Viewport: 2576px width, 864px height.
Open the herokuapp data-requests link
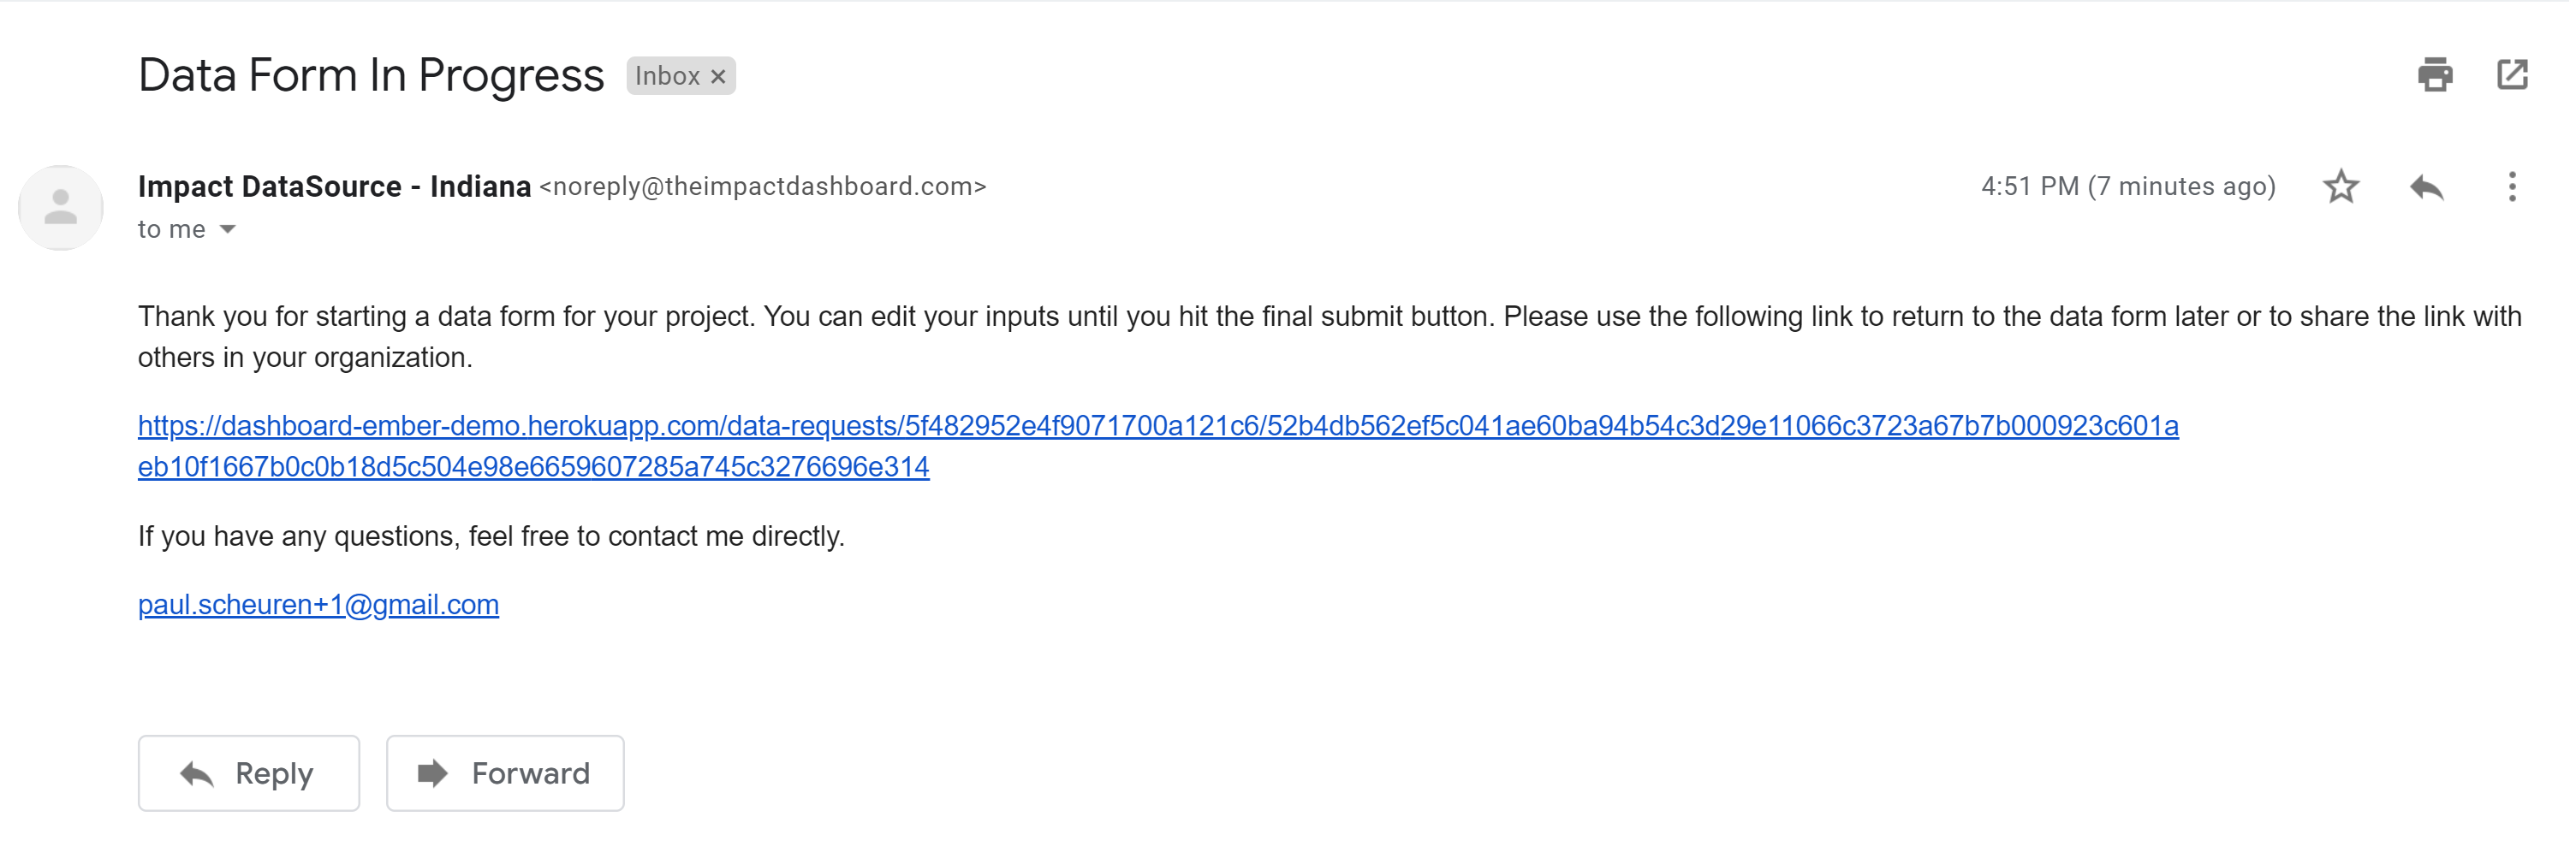click(1160, 427)
